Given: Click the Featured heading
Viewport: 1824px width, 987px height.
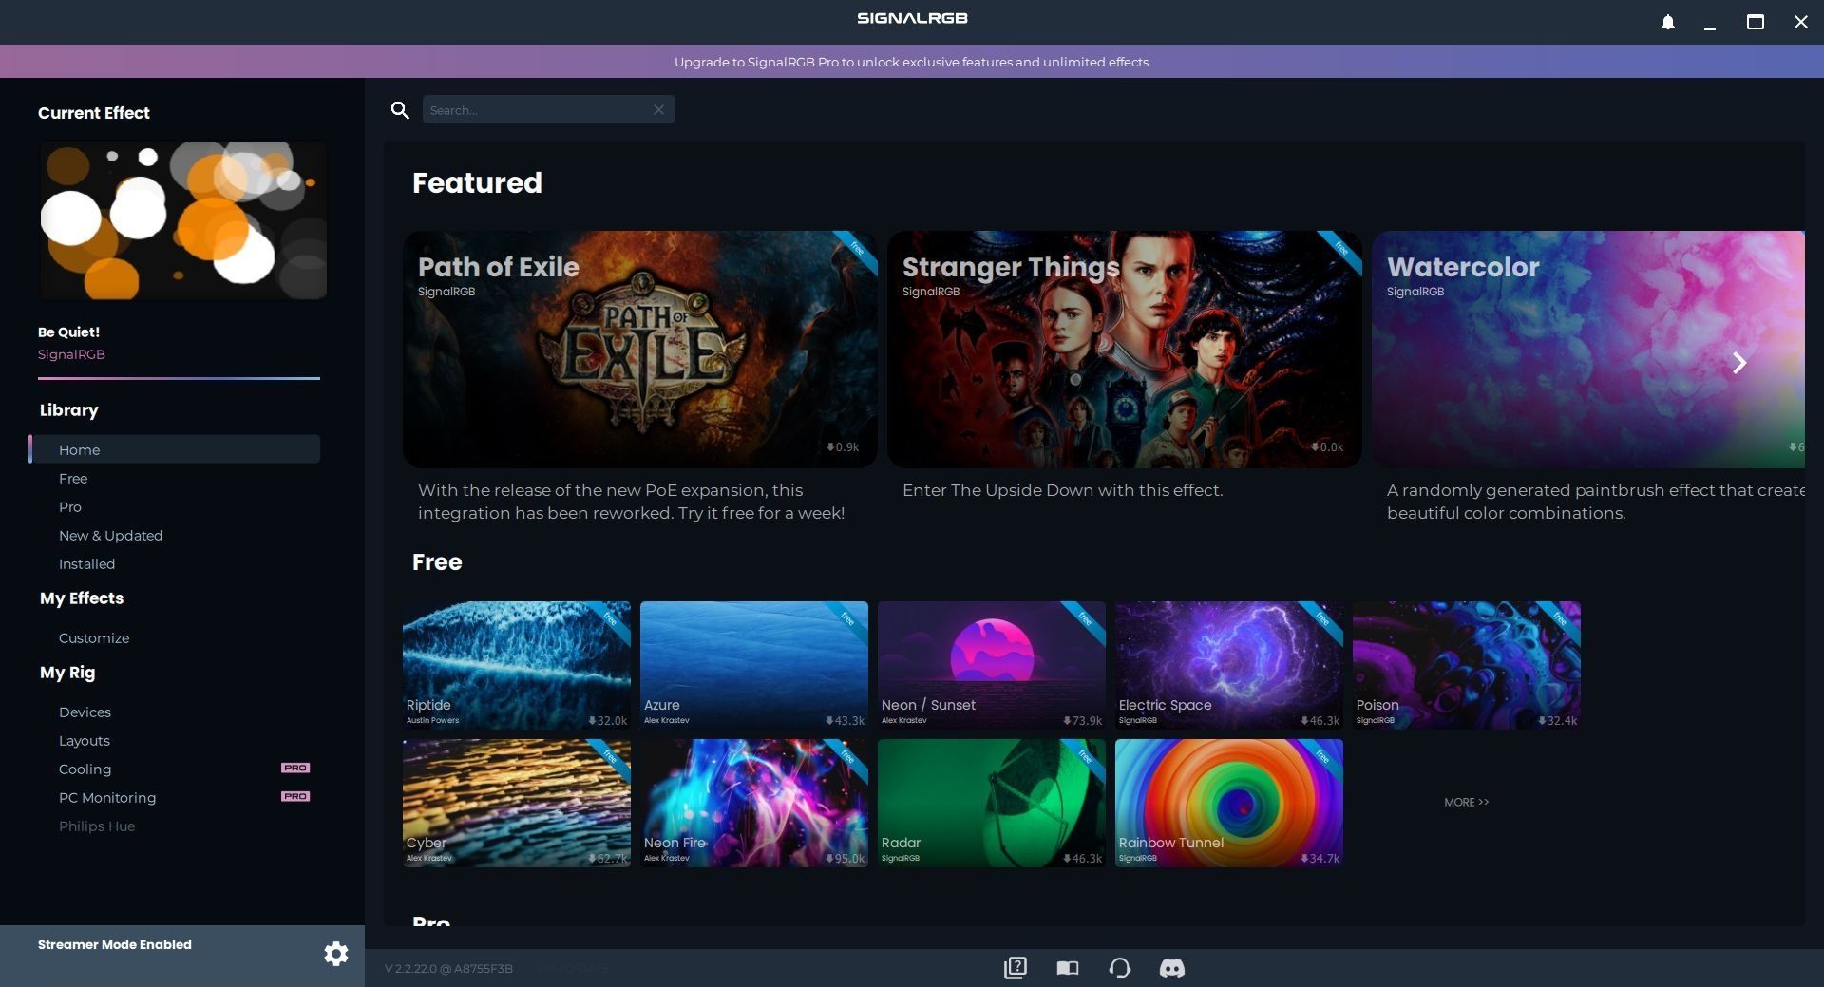Looking at the screenshot, I should 477,182.
